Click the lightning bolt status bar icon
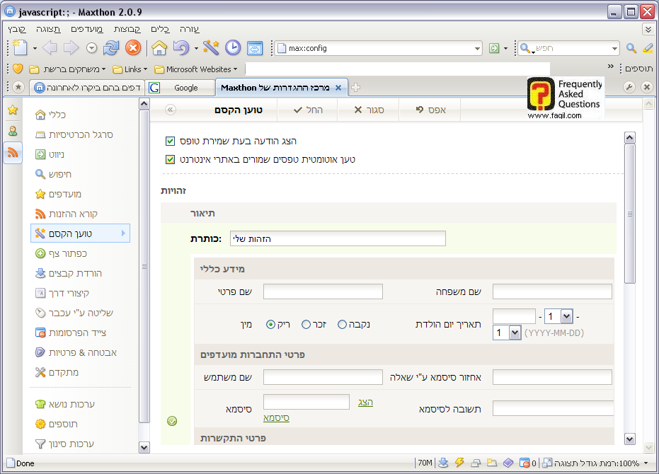 click(460, 463)
